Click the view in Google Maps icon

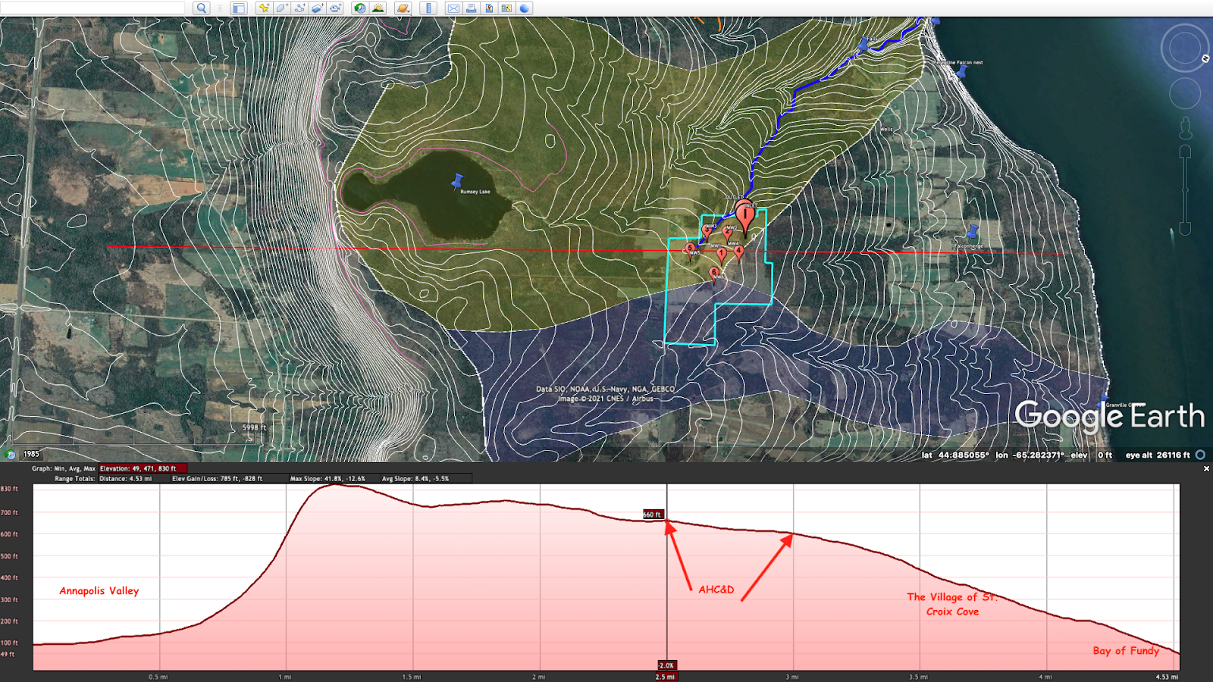click(506, 8)
